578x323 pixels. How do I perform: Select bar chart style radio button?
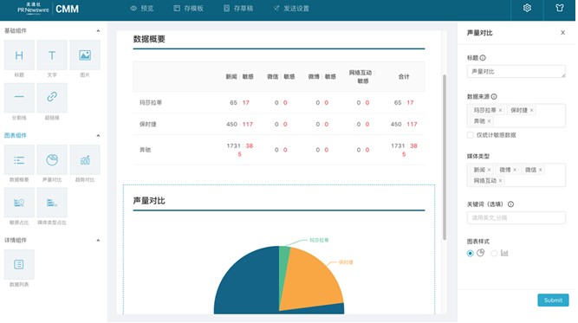click(x=494, y=254)
